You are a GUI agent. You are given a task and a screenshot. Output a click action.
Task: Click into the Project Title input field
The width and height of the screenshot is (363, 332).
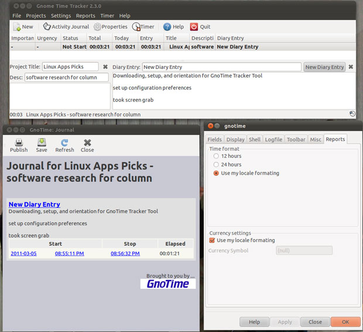tap(70, 67)
